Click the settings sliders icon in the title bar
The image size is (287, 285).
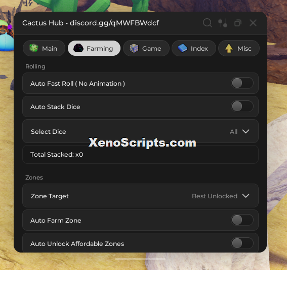point(223,23)
